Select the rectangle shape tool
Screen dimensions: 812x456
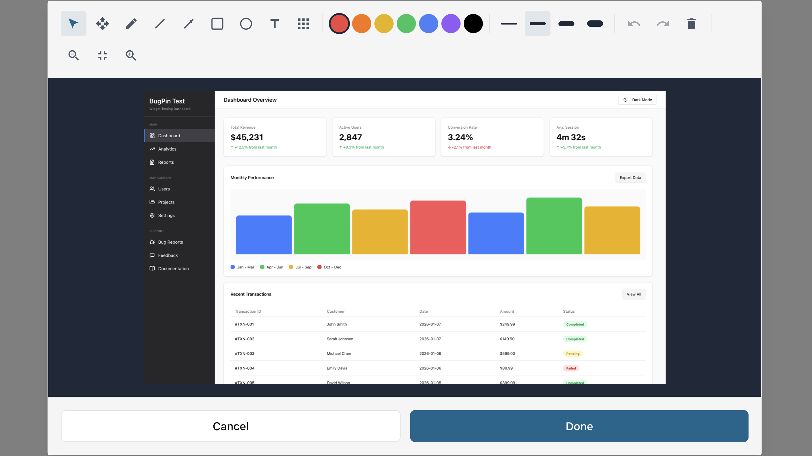pyautogui.click(x=217, y=24)
